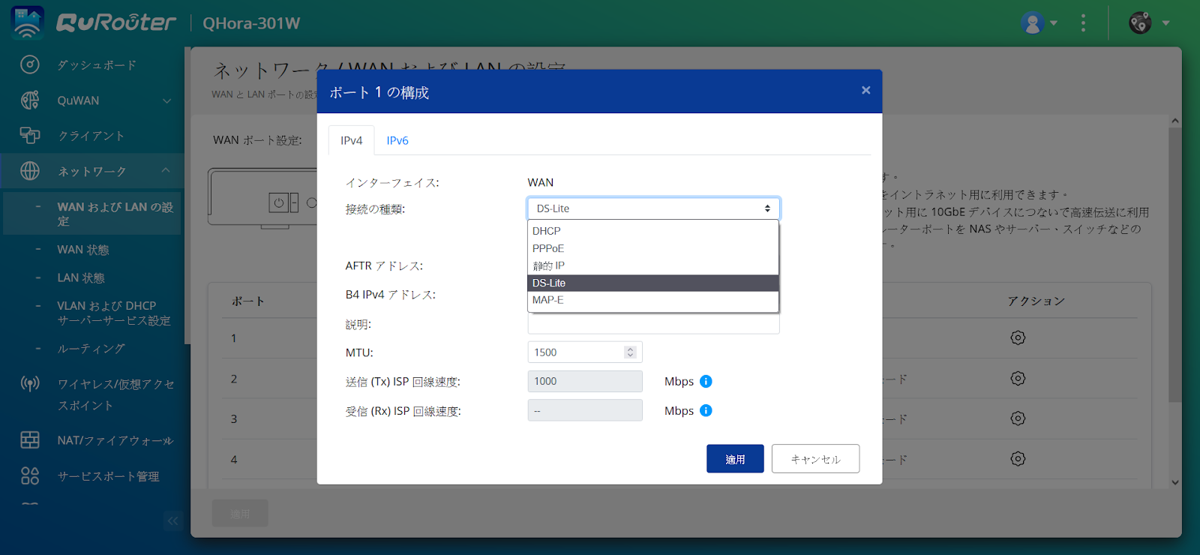Collapse the Network sidebar section
Image resolution: width=1200 pixels, height=555 pixels.
166,171
